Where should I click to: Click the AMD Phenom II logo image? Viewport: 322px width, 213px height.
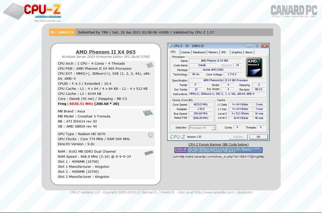254,67
